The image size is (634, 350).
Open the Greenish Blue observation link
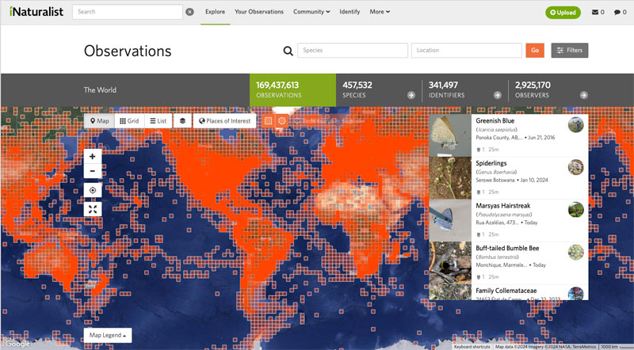(x=495, y=121)
